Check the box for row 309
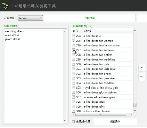147x128 pixels. pyautogui.click(x=74, y=107)
